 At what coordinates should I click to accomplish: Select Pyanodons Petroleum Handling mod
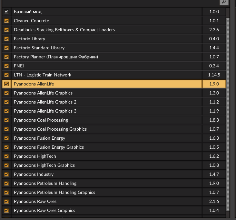(x=45, y=183)
